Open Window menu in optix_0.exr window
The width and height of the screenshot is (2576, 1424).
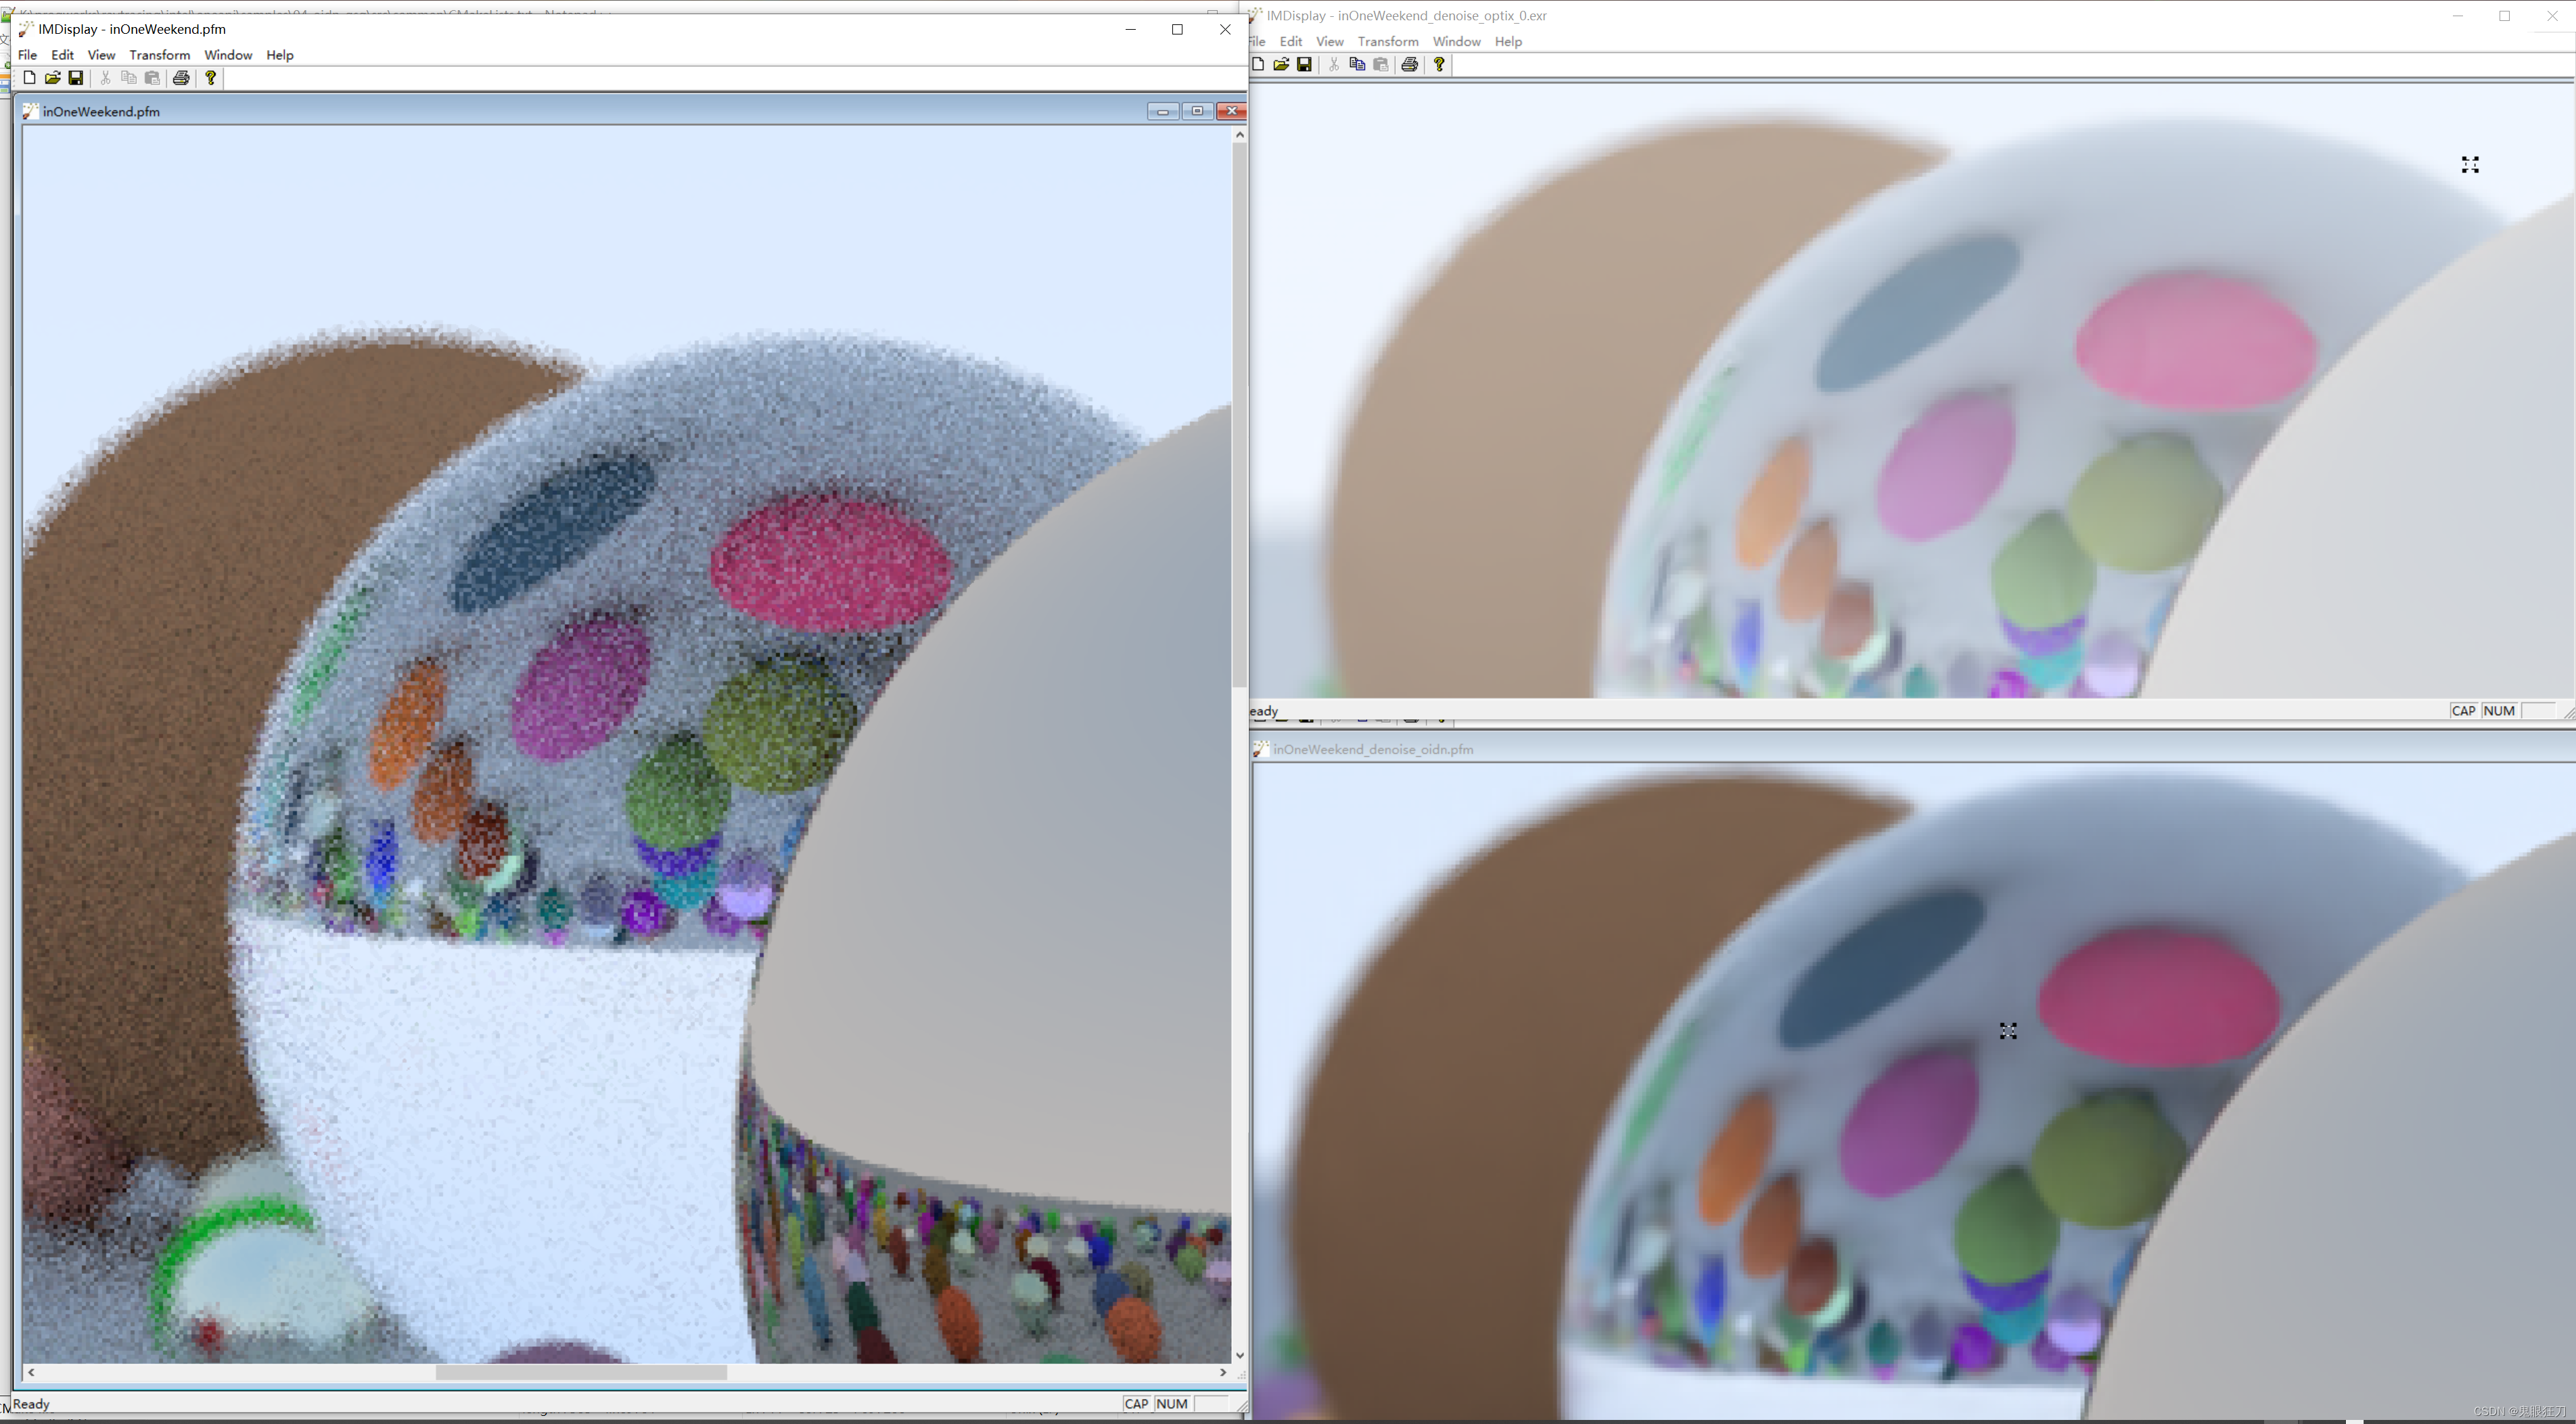(1456, 42)
